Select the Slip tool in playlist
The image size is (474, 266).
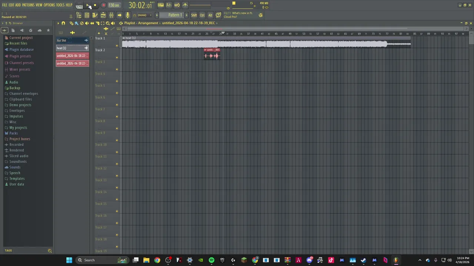click(x=92, y=23)
